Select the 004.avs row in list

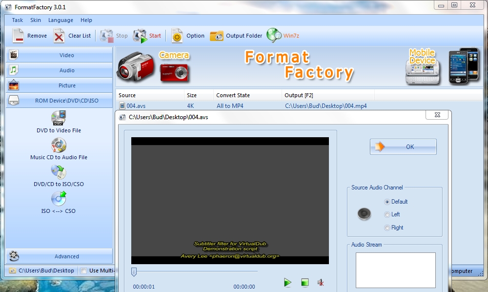299,106
